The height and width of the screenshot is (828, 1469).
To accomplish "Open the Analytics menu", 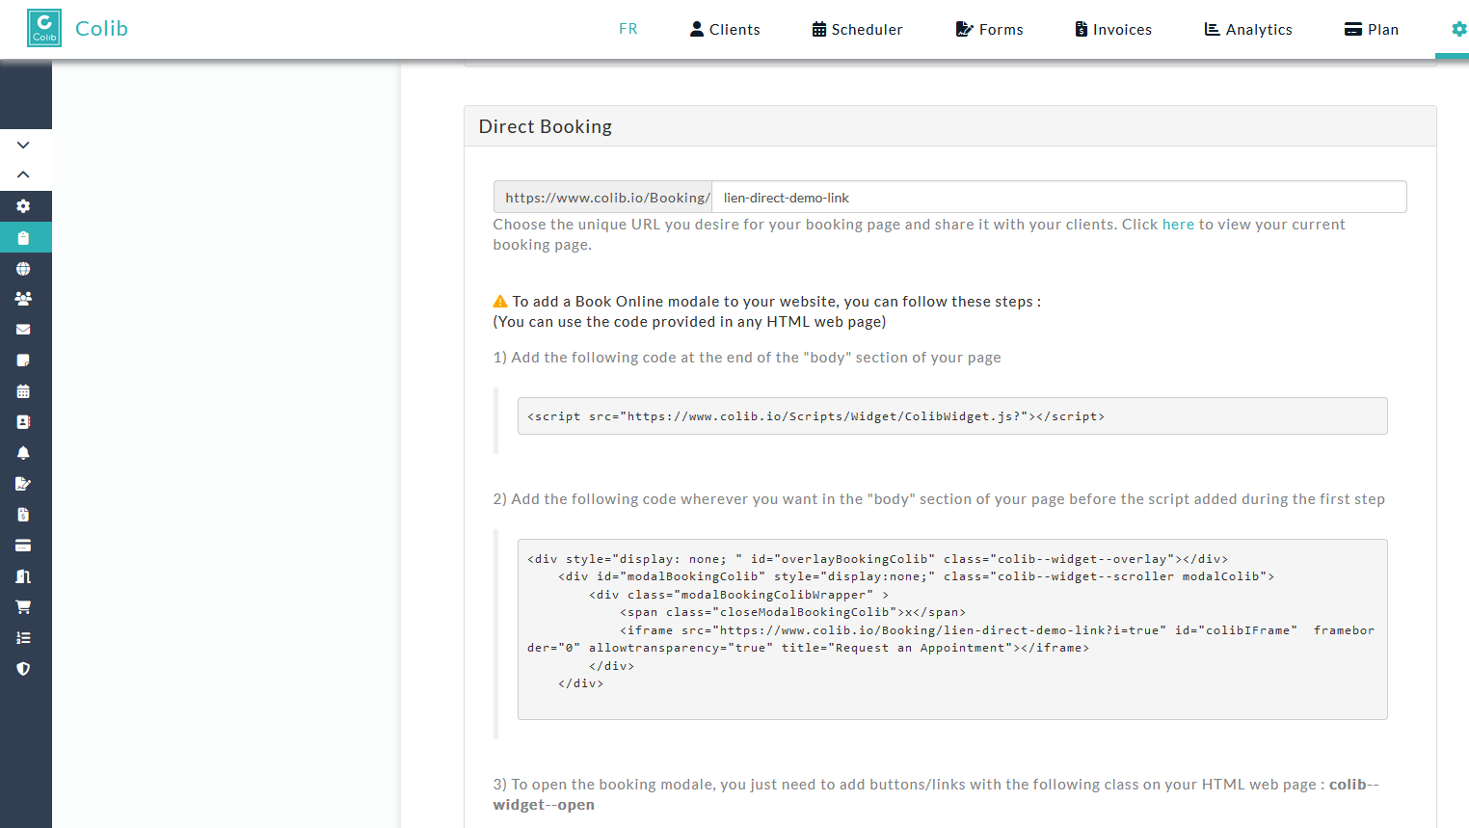I will tap(1248, 29).
